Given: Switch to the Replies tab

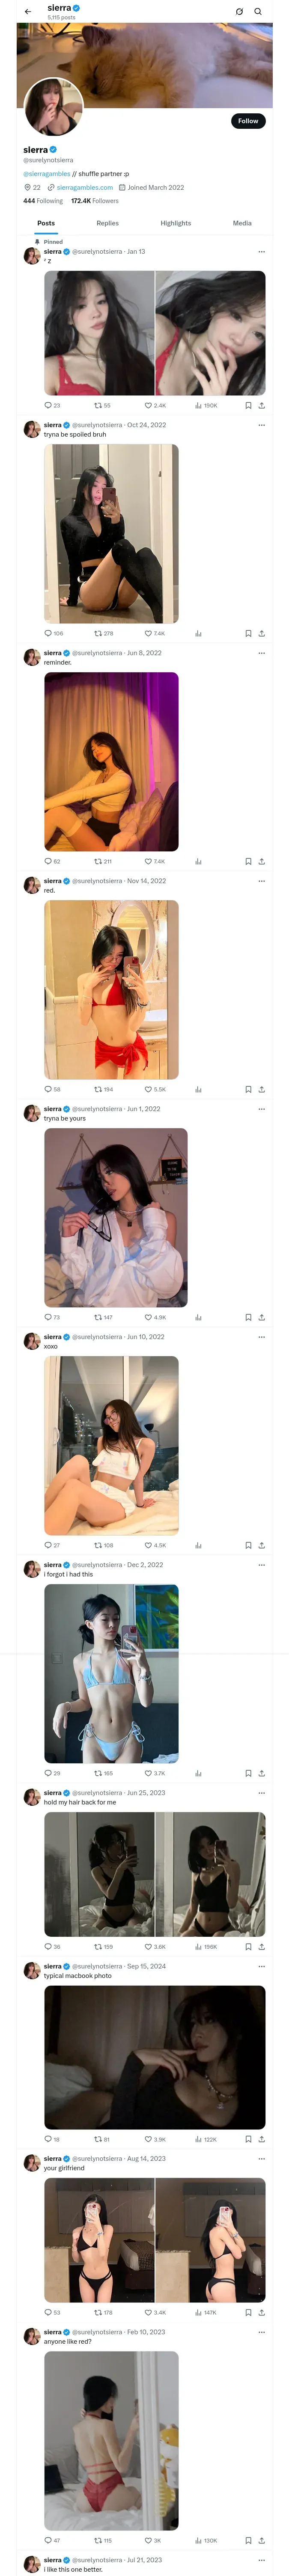Looking at the screenshot, I should pyautogui.click(x=107, y=223).
